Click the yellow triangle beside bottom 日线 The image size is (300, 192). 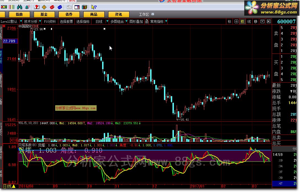[14, 186]
